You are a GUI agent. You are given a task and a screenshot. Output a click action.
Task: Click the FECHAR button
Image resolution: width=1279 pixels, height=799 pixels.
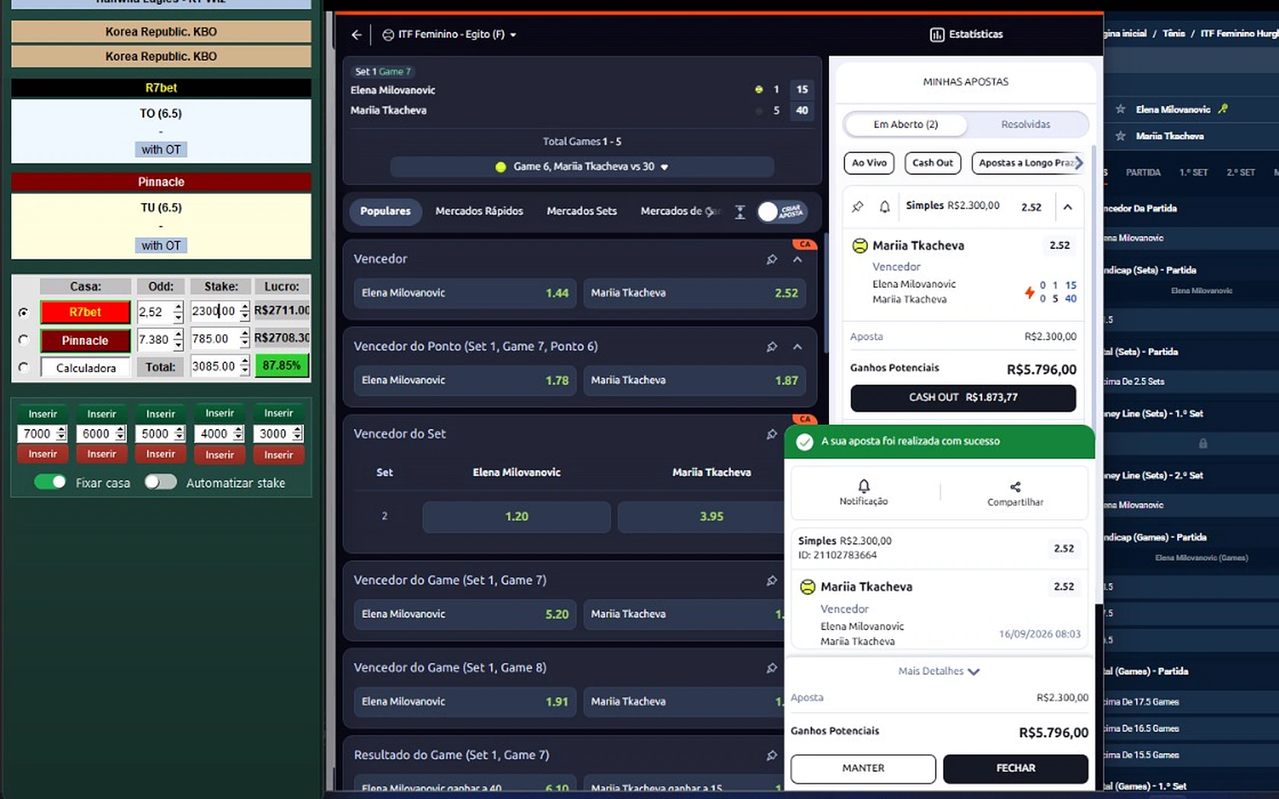pos(1016,769)
